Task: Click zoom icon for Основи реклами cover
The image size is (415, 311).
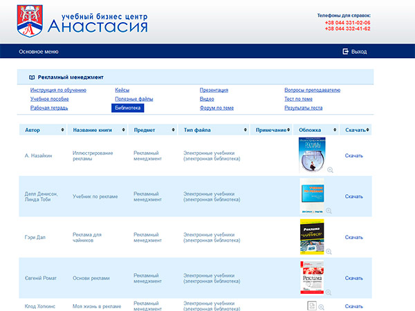Action: point(330,292)
